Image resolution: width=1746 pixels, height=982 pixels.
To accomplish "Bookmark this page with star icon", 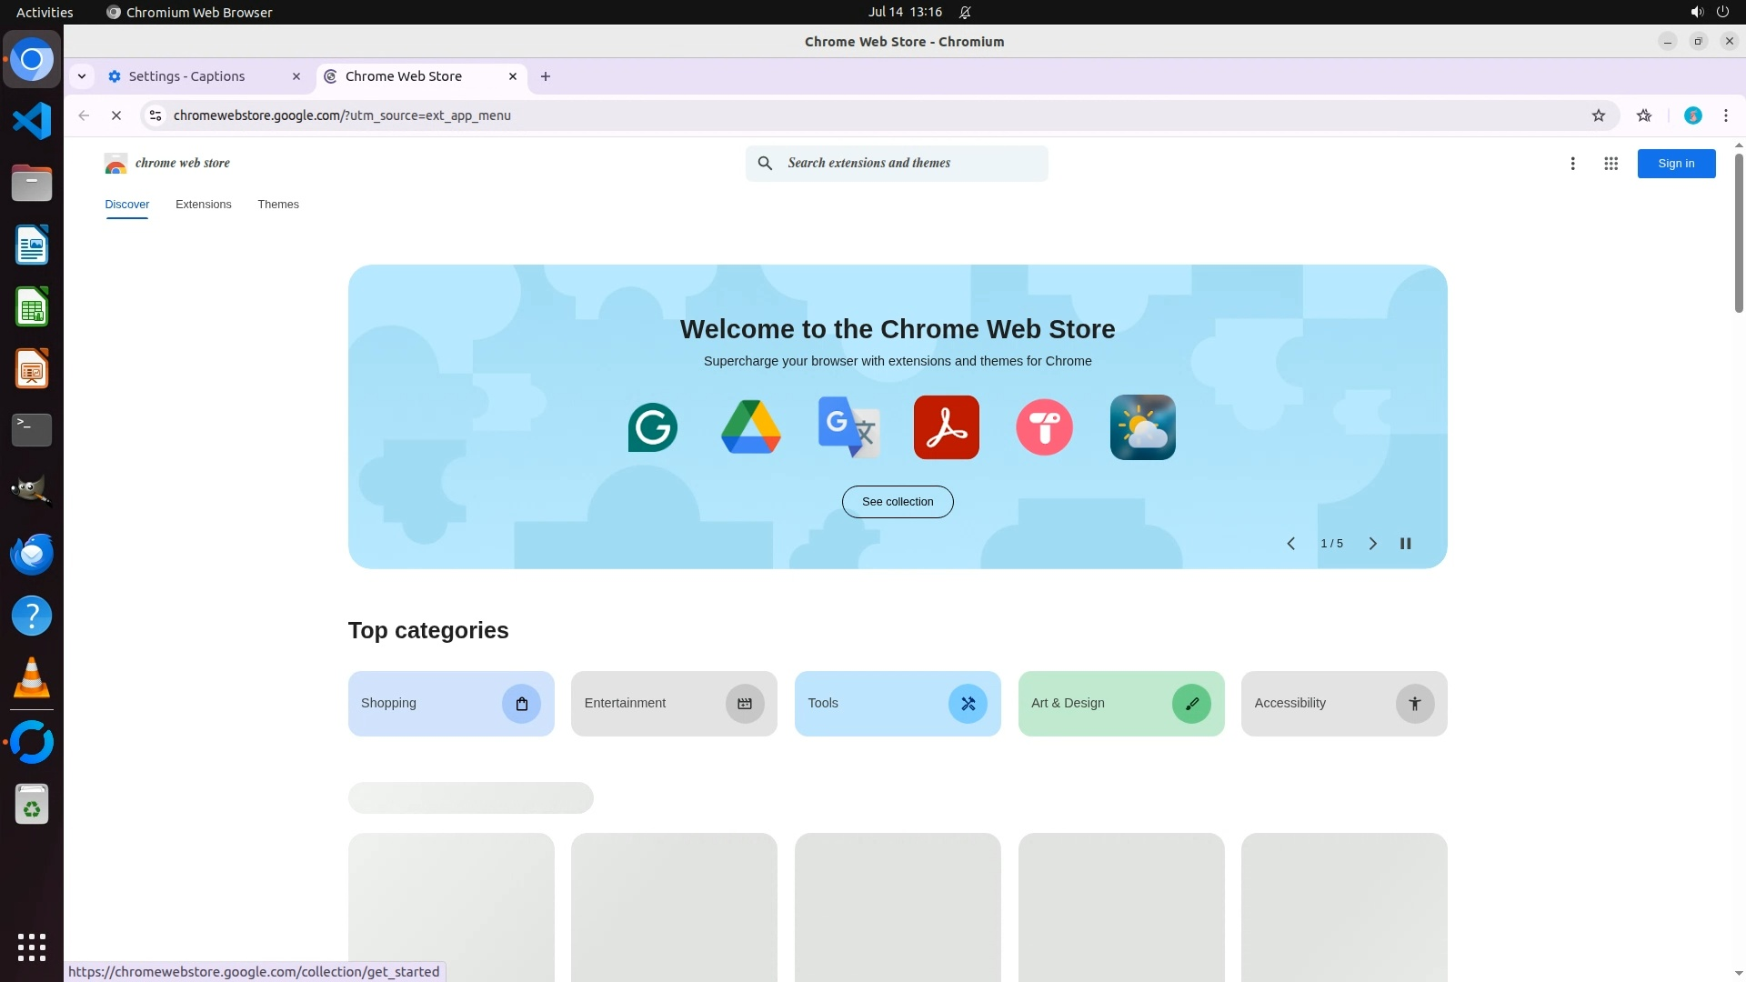I will pyautogui.click(x=1598, y=115).
